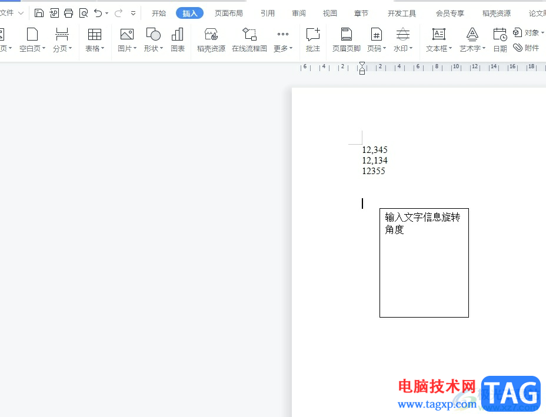Open the 章节 tab
Image resolution: width=546 pixels, height=417 pixels.
pyautogui.click(x=361, y=13)
